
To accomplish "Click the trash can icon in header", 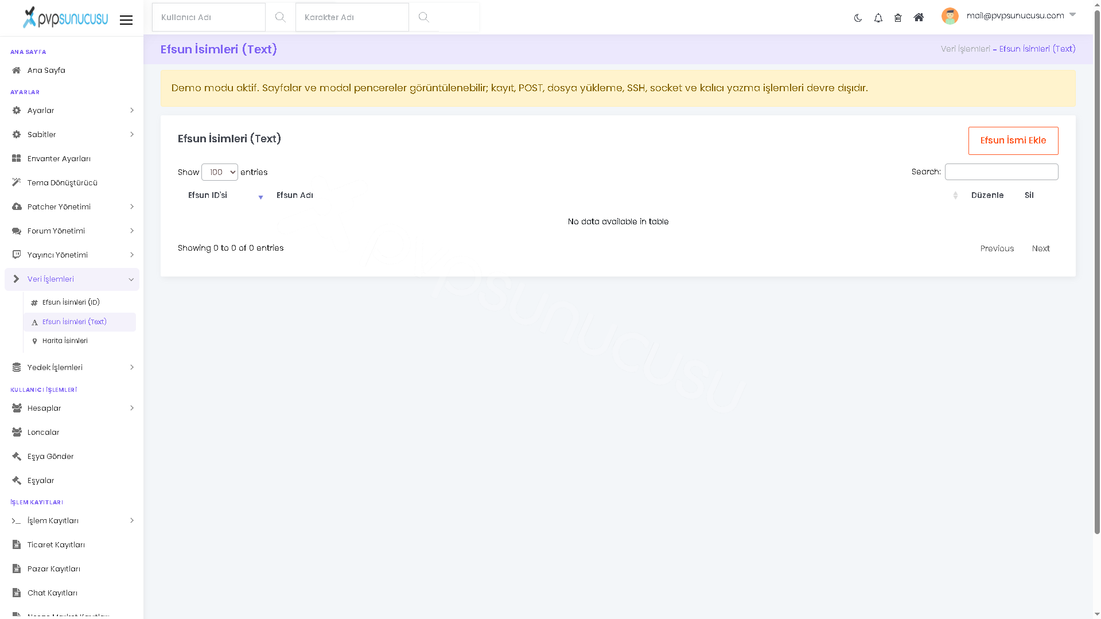I will [x=898, y=18].
